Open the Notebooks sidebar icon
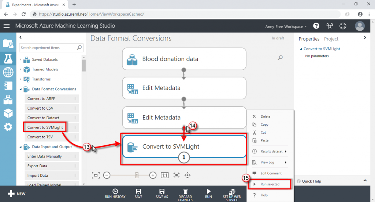The image size is (375, 202). point(8,86)
